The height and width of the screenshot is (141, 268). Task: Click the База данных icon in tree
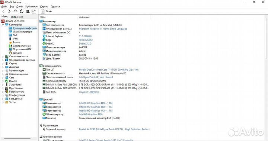pos(6,99)
